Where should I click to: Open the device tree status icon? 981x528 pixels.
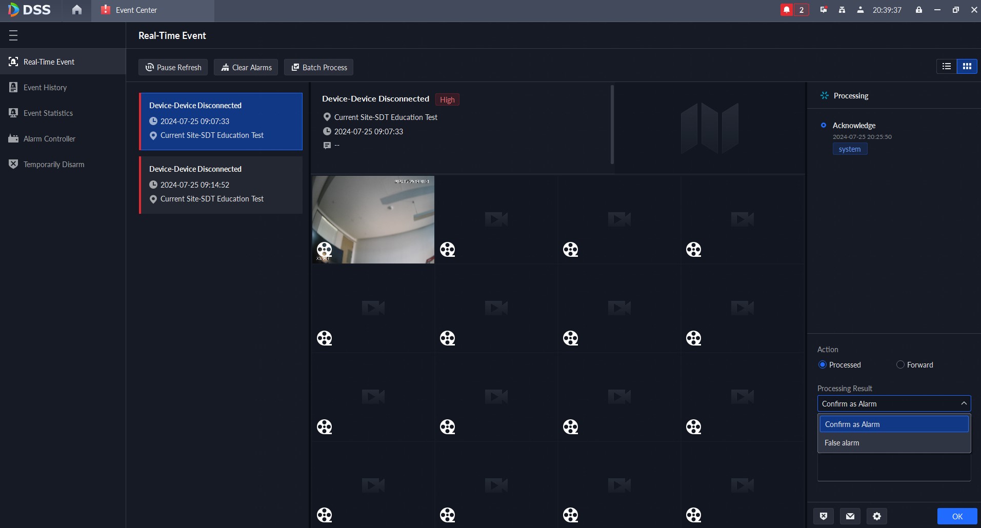coord(842,10)
